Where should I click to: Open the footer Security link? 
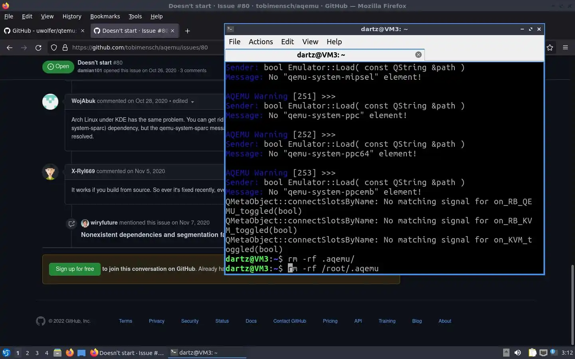190,321
